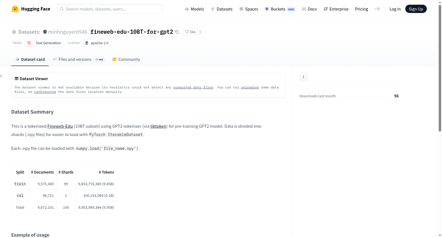Click Log In link
This screenshot has height=238, width=442.
pyautogui.click(x=395, y=9)
